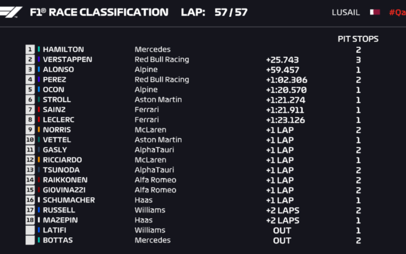Screen dimensions: 406x254
Task: Click position 18 number box
Action: (30, 220)
